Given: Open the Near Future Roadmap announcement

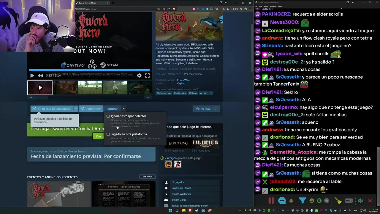Looking at the screenshot, I should [123, 194].
